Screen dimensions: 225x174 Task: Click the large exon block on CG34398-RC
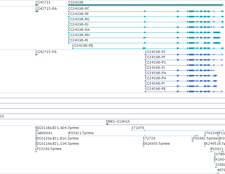(192, 11)
